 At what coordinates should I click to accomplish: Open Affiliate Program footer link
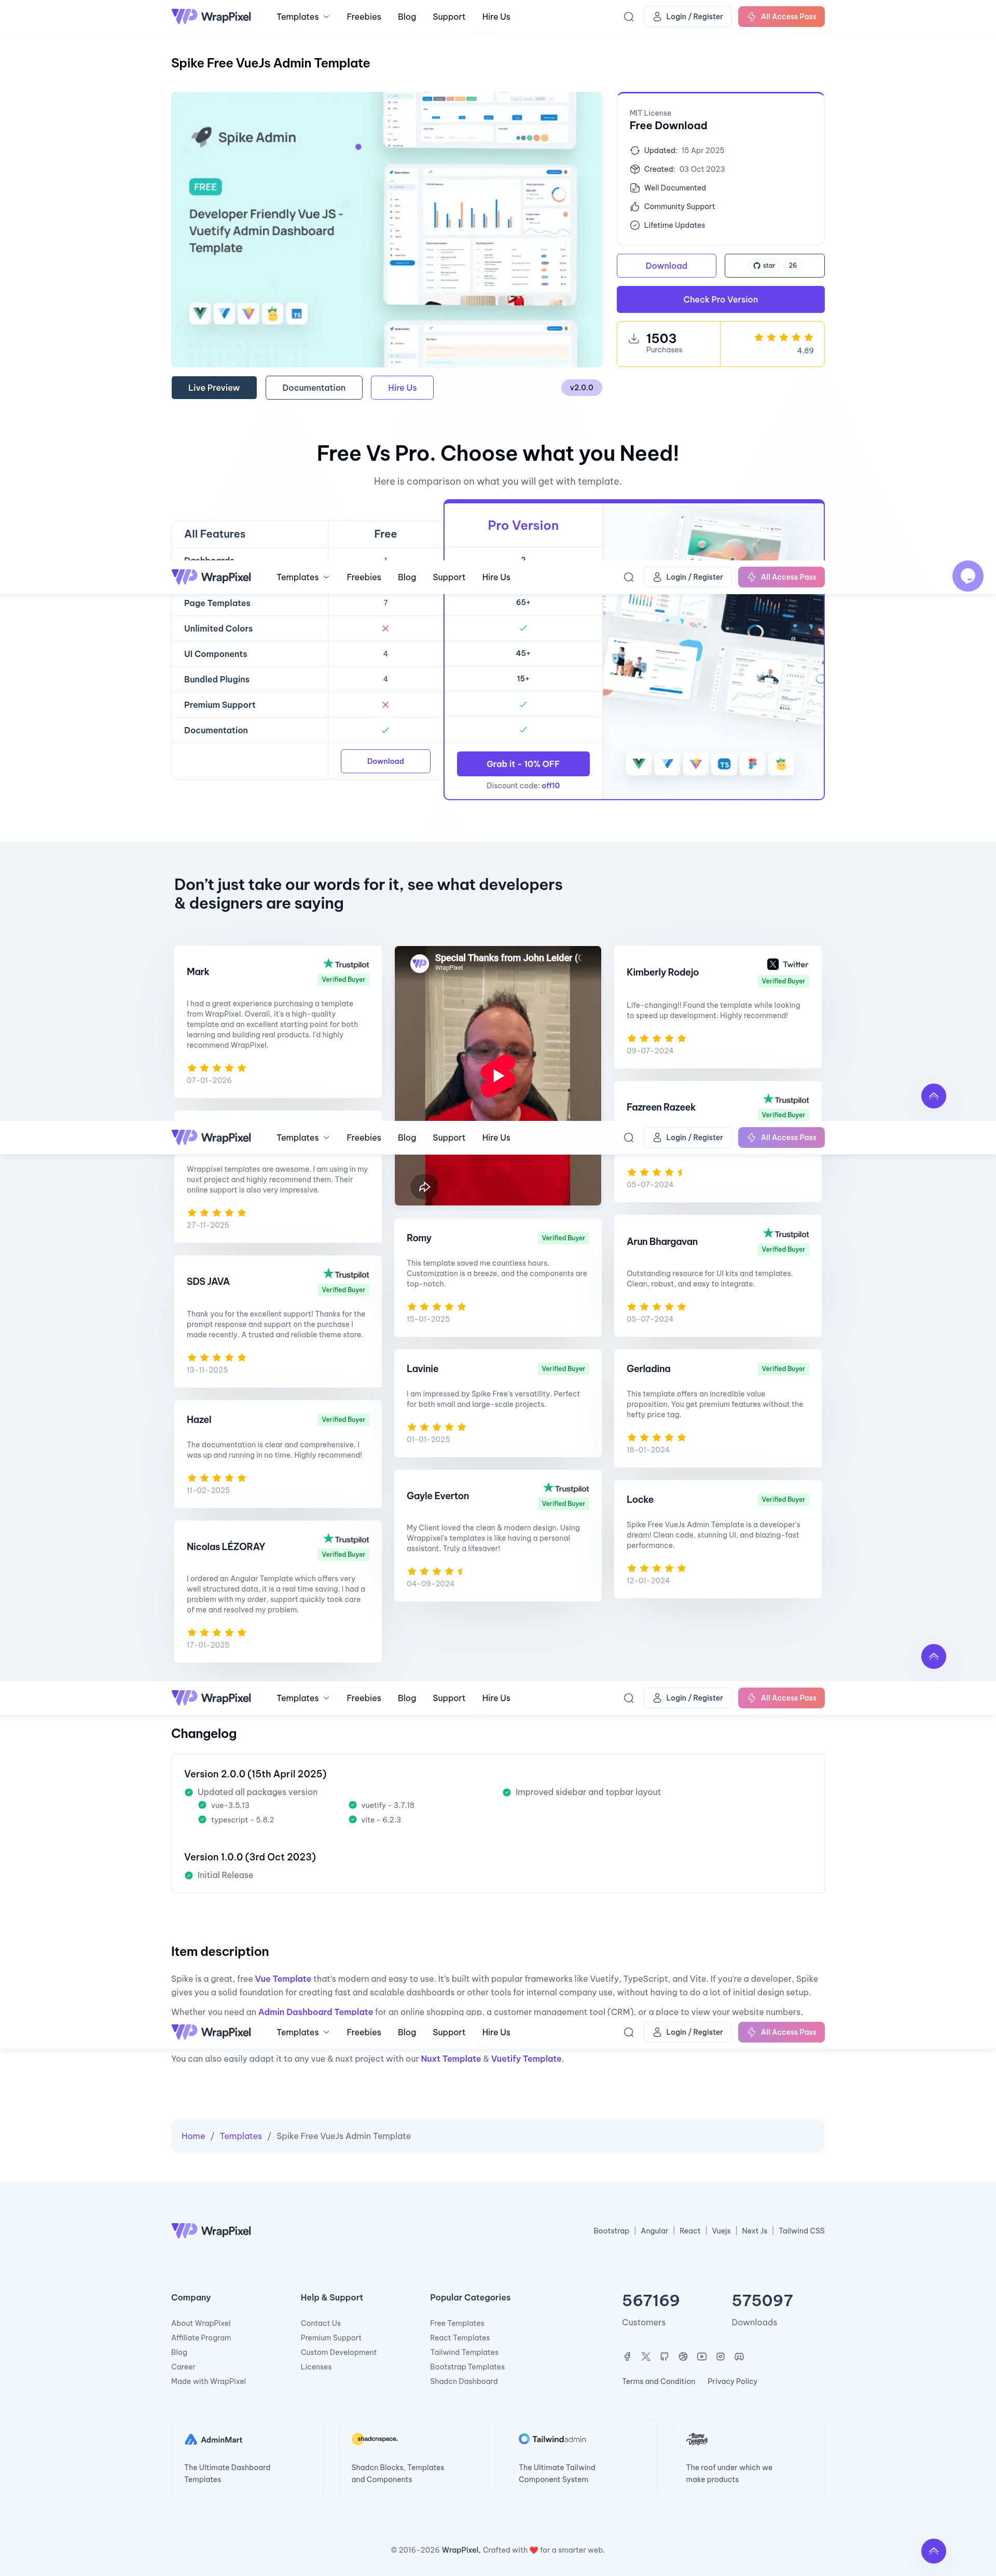[201, 2338]
